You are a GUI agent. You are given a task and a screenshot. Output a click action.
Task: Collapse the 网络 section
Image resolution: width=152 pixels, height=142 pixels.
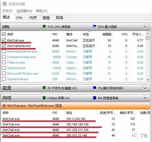(145, 98)
